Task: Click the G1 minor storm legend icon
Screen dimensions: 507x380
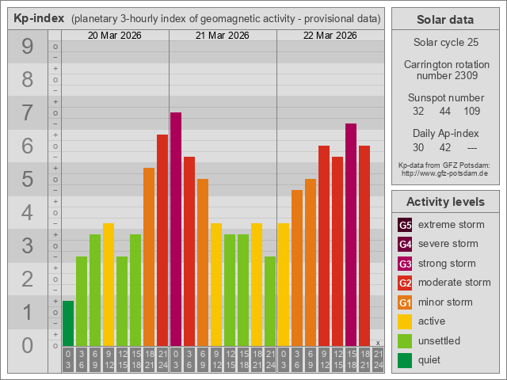Action: tap(405, 302)
